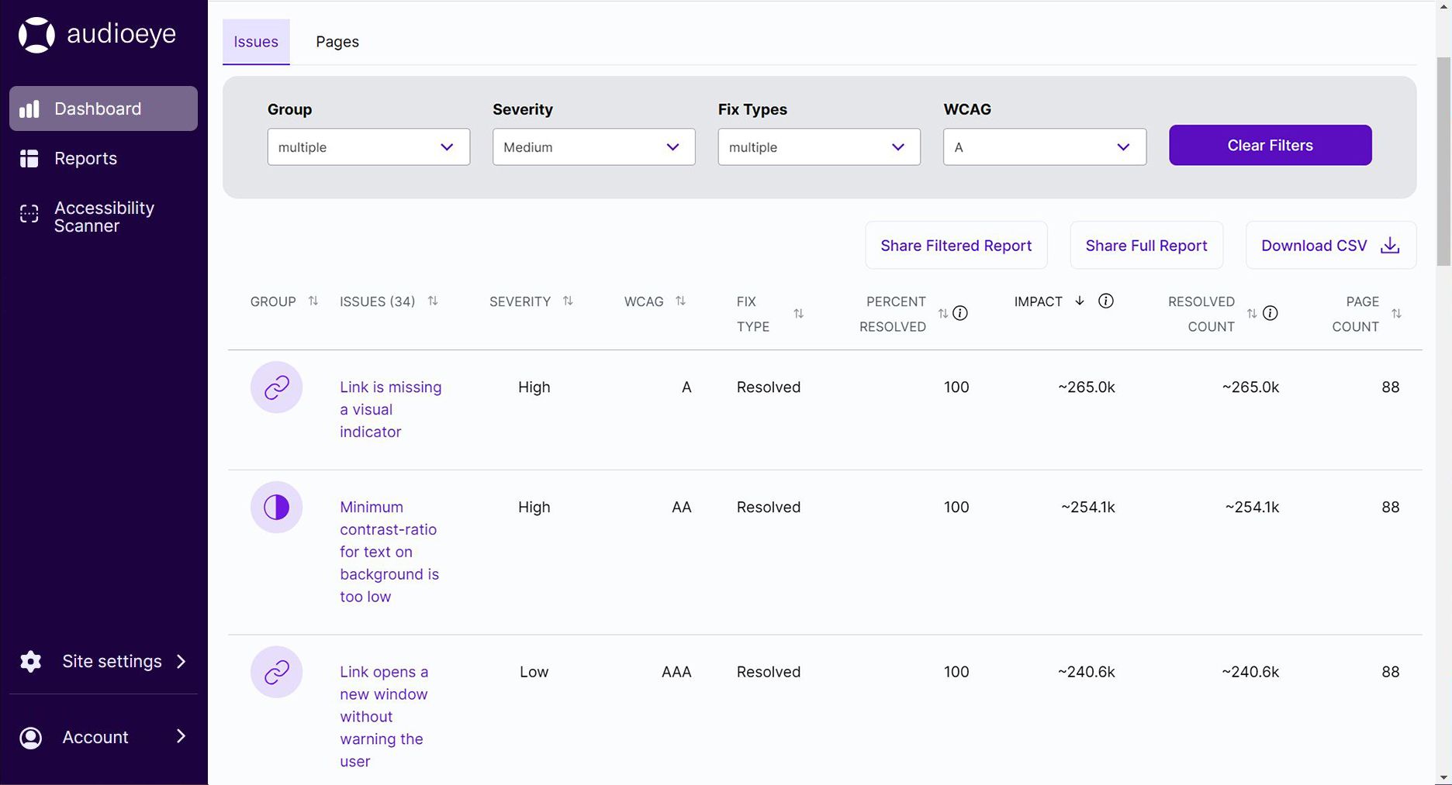Click the Site settings gear icon
The height and width of the screenshot is (785, 1452).
(x=31, y=662)
